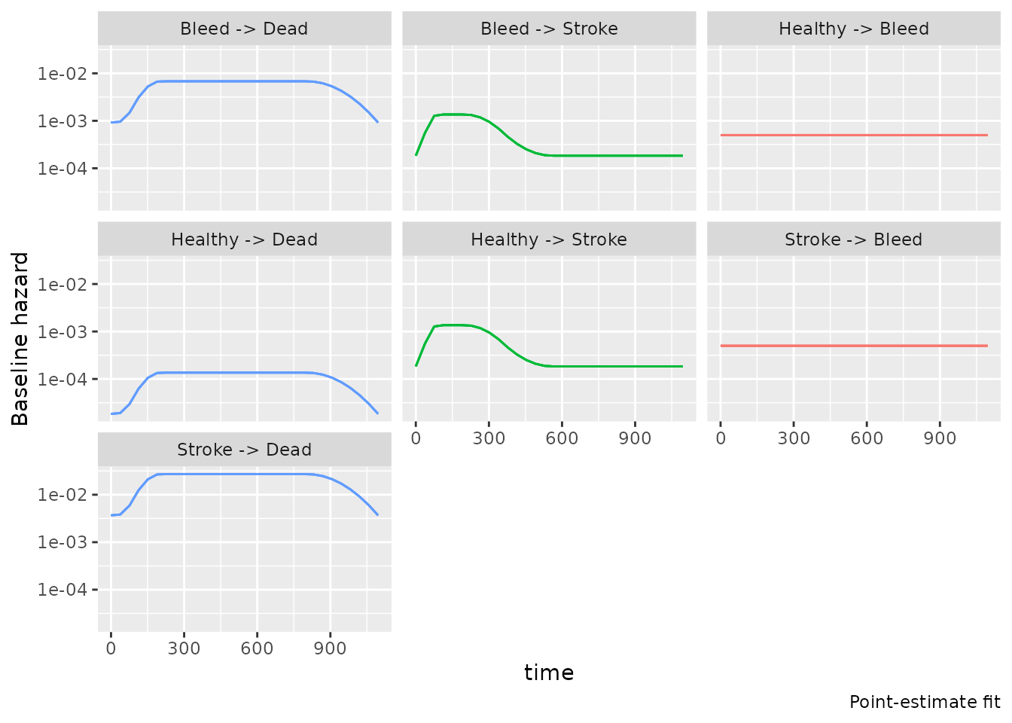The width and height of the screenshot is (1012, 723).
Task: Click the red line in Stroke -> Bleed panel
Action: [853, 346]
